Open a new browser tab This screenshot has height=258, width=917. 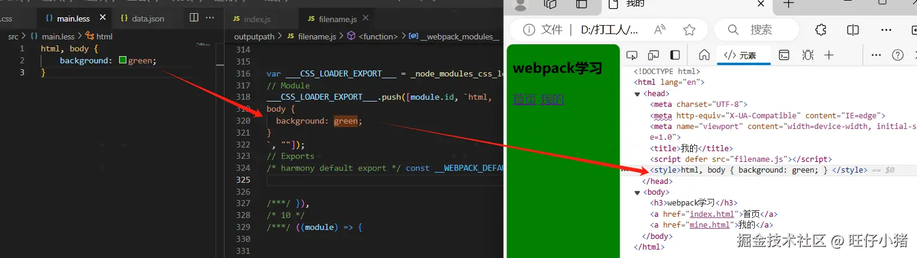tap(789, 4)
